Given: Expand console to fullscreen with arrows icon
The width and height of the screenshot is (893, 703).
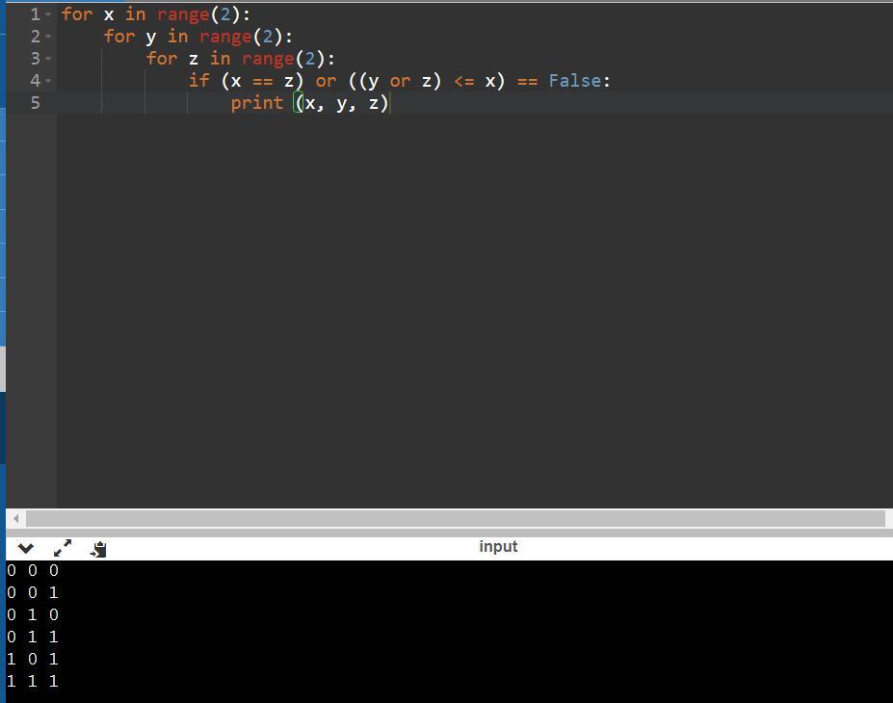Looking at the screenshot, I should [x=63, y=548].
